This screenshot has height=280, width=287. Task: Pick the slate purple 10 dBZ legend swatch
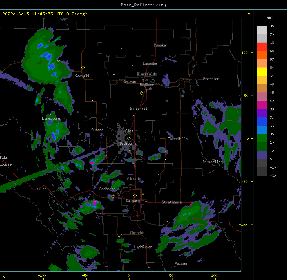click(262, 155)
